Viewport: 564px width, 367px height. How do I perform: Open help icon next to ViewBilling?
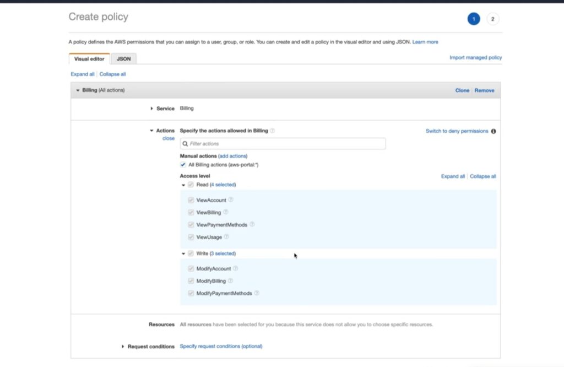[x=225, y=212]
